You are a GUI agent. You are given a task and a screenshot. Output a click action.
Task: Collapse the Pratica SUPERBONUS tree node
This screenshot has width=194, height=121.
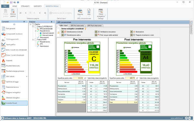tap(33, 27)
